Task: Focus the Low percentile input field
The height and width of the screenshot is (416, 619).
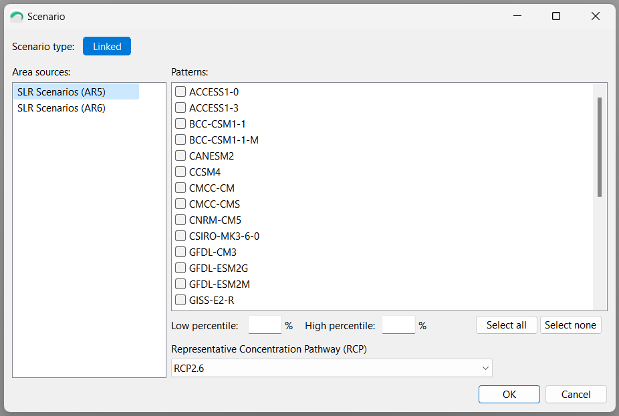Action: pos(265,325)
